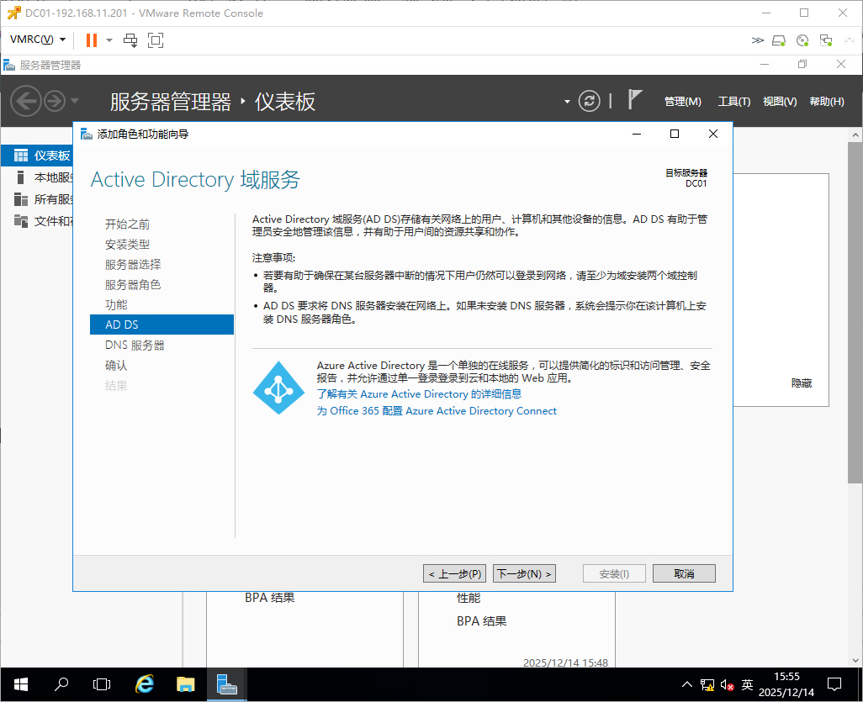Screen dimensions: 863x702
Task: Click the file and storage services sidebar icon
Action: 21,221
